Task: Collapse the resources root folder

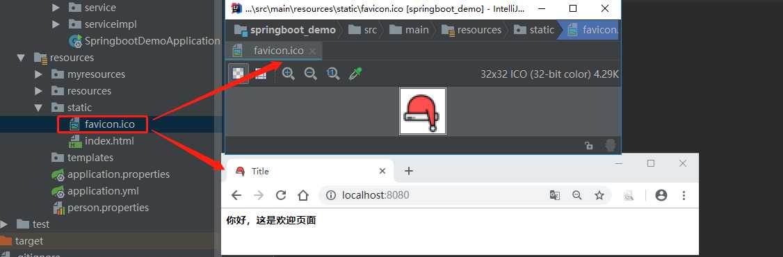Action: [21, 58]
